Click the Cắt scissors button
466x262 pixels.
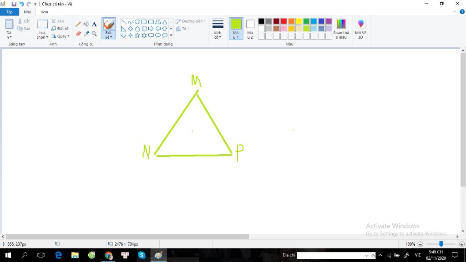click(x=24, y=21)
